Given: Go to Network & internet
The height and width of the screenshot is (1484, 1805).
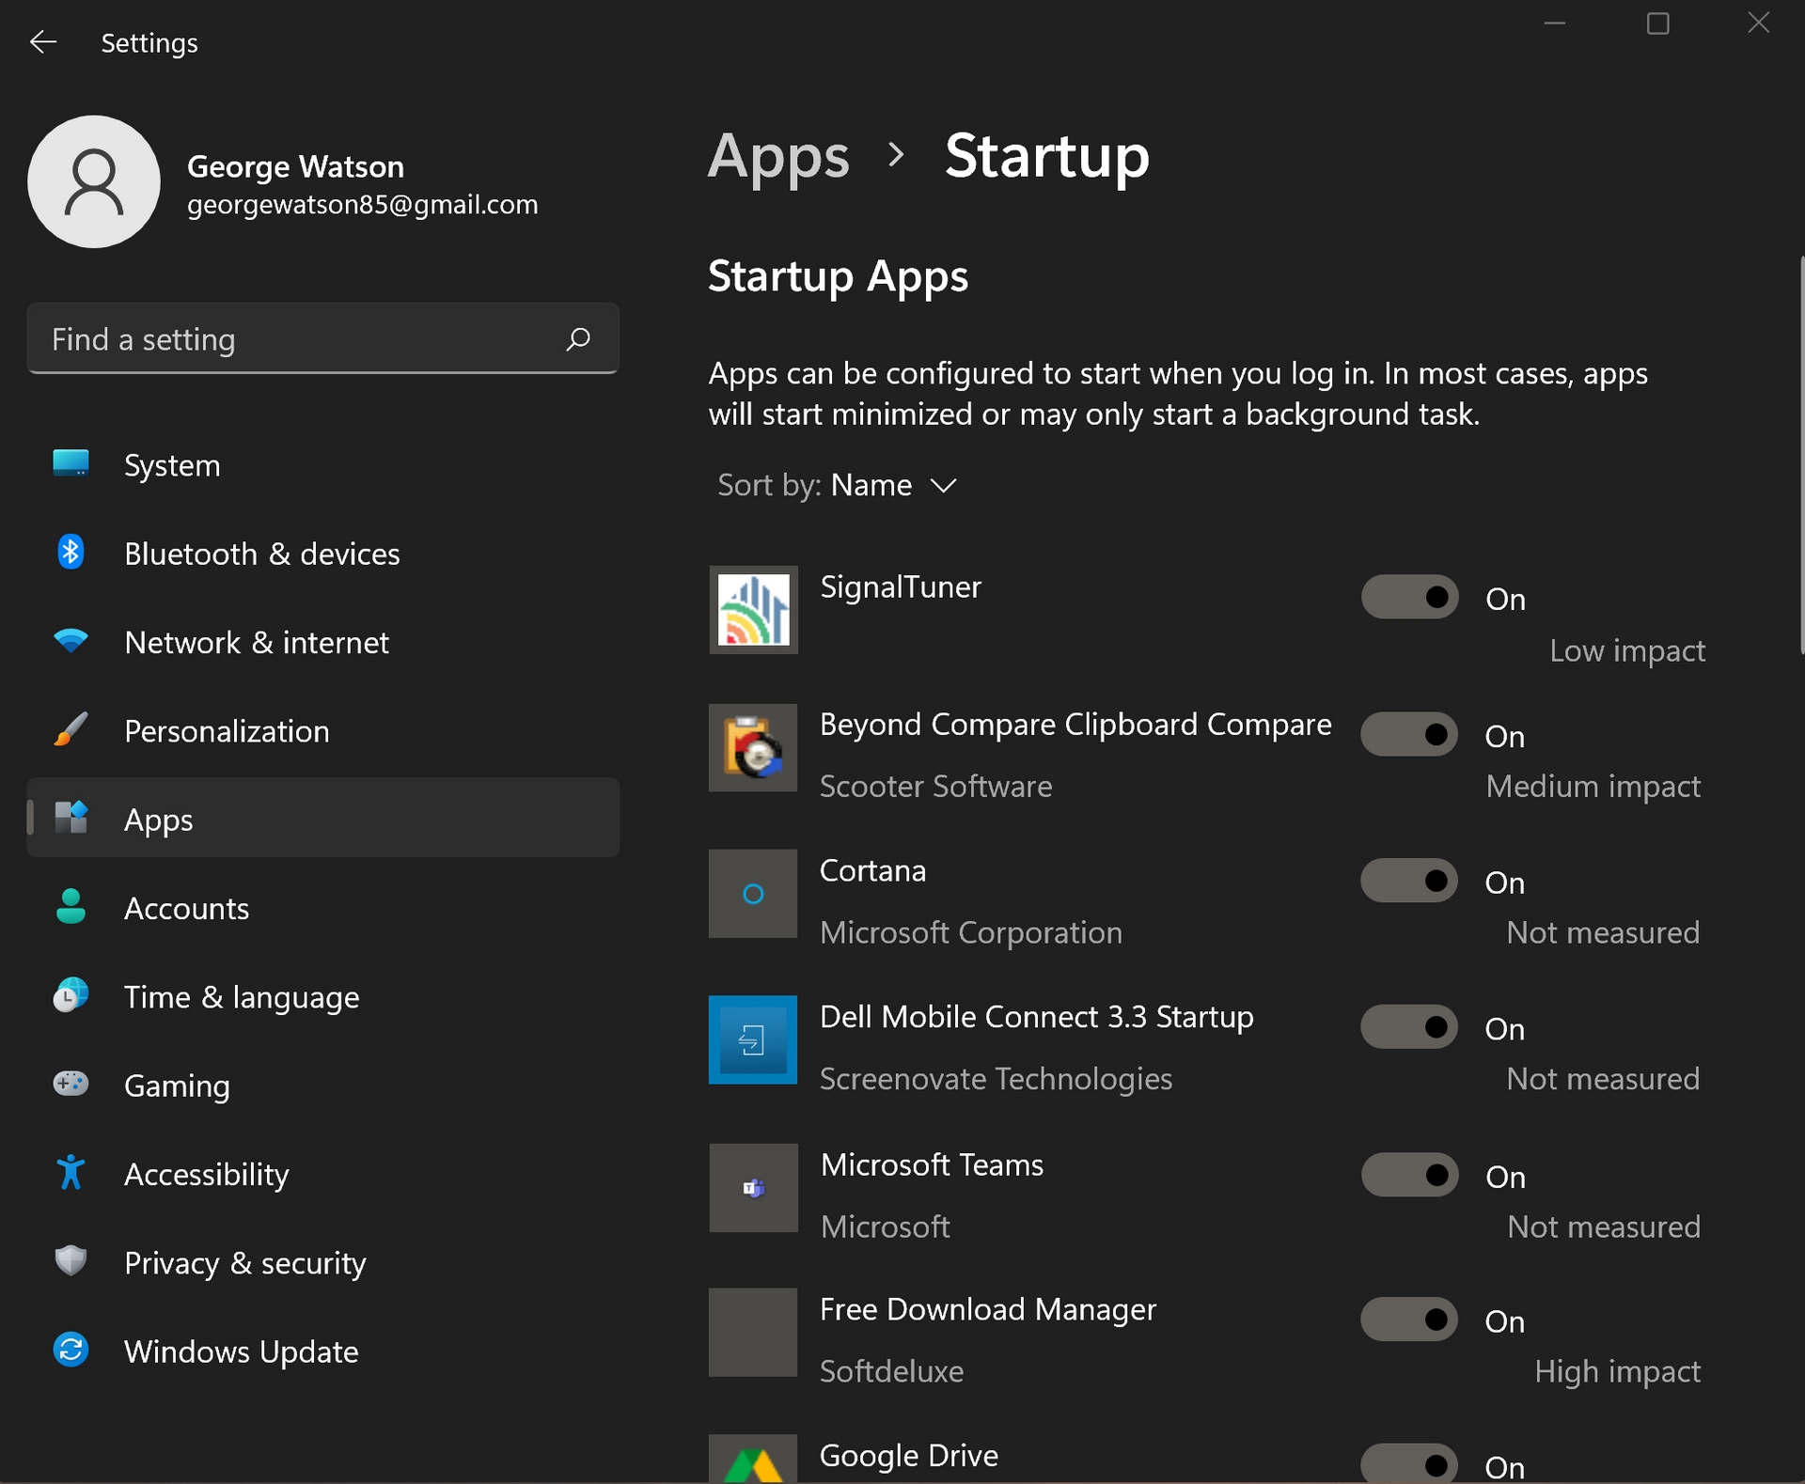Looking at the screenshot, I should 323,642.
